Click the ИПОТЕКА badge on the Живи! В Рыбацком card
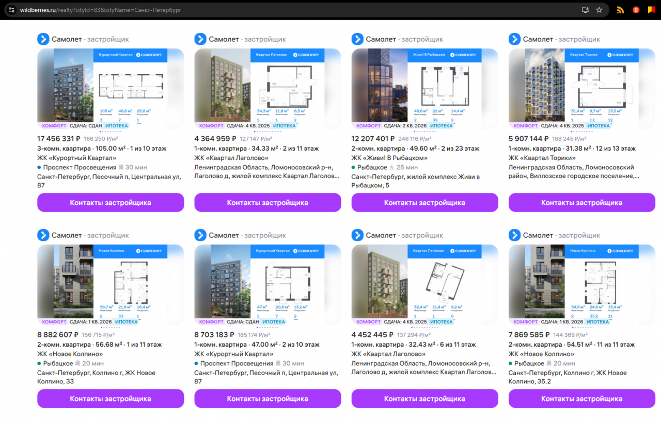 [x=441, y=126]
